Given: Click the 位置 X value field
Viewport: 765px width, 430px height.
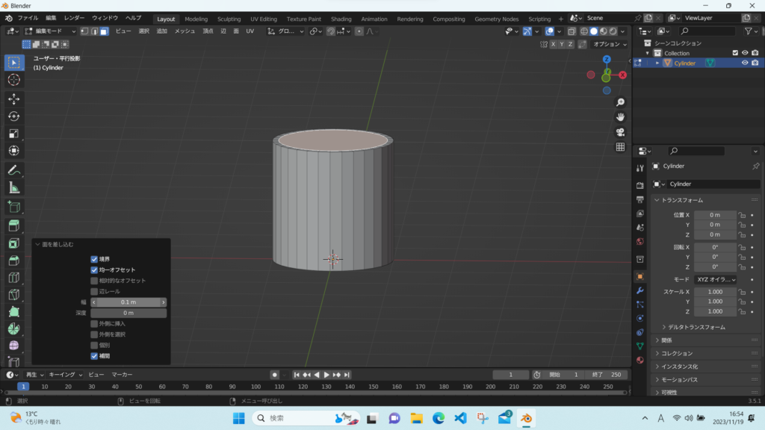Looking at the screenshot, I should tap(715, 215).
